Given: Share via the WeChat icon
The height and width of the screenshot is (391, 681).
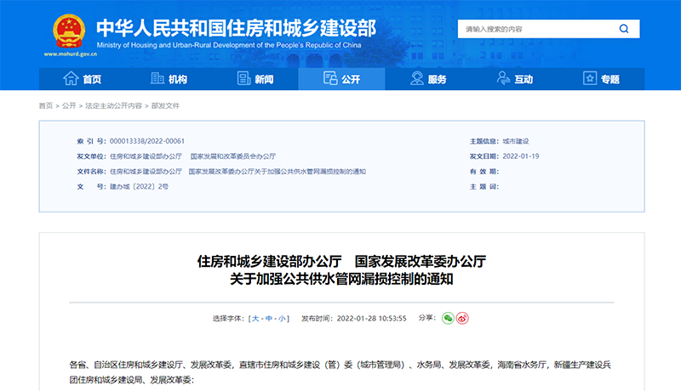Looking at the screenshot, I should [448, 318].
